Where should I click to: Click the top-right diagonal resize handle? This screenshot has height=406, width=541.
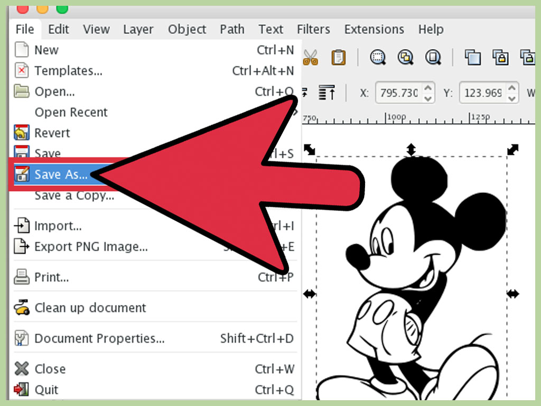[x=512, y=150]
